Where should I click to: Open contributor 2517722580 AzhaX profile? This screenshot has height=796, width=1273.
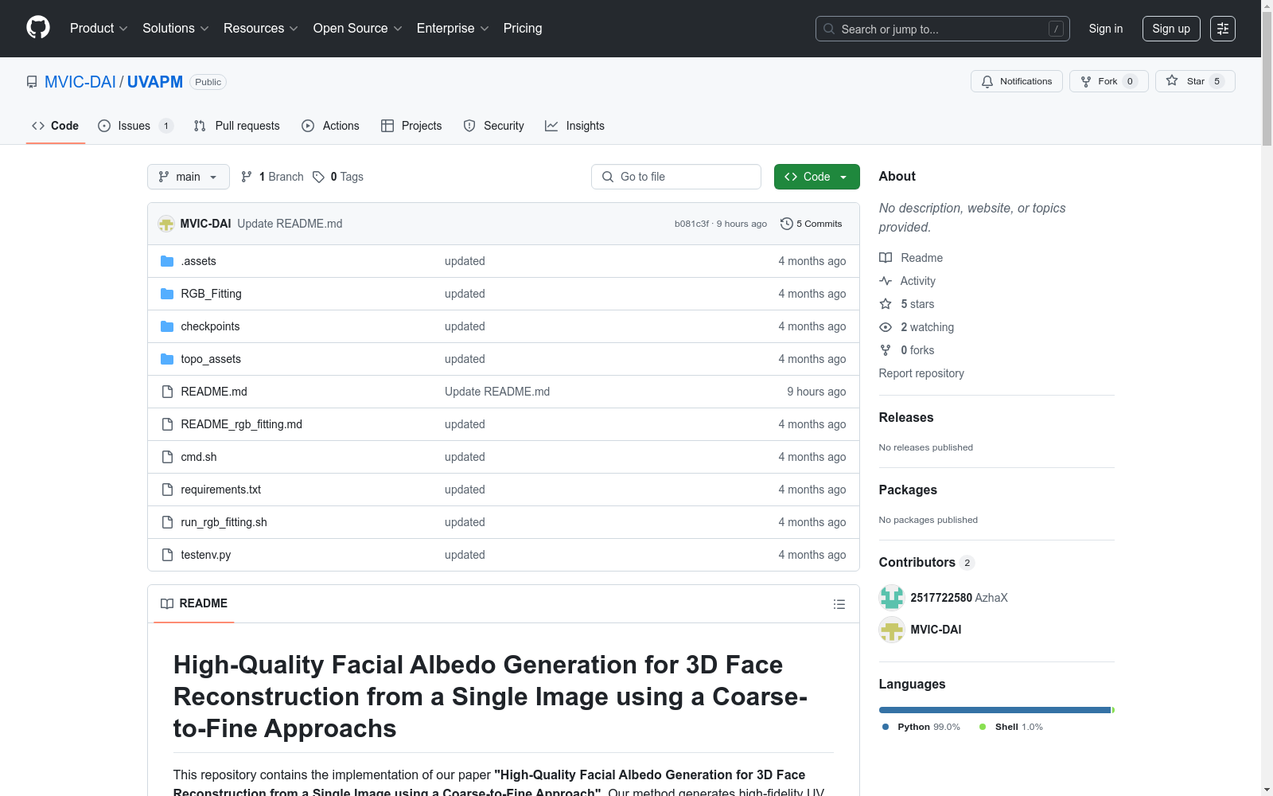click(959, 598)
